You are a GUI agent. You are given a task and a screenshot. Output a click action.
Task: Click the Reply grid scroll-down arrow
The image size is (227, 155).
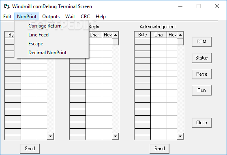pos(115,136)
